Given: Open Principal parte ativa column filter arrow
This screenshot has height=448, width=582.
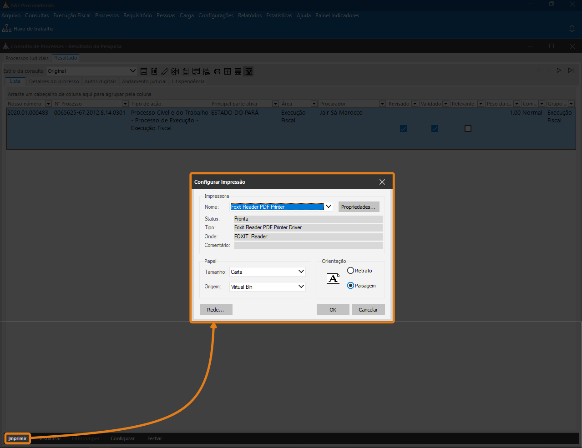Looking at the screenshot, I should [275, 104].
